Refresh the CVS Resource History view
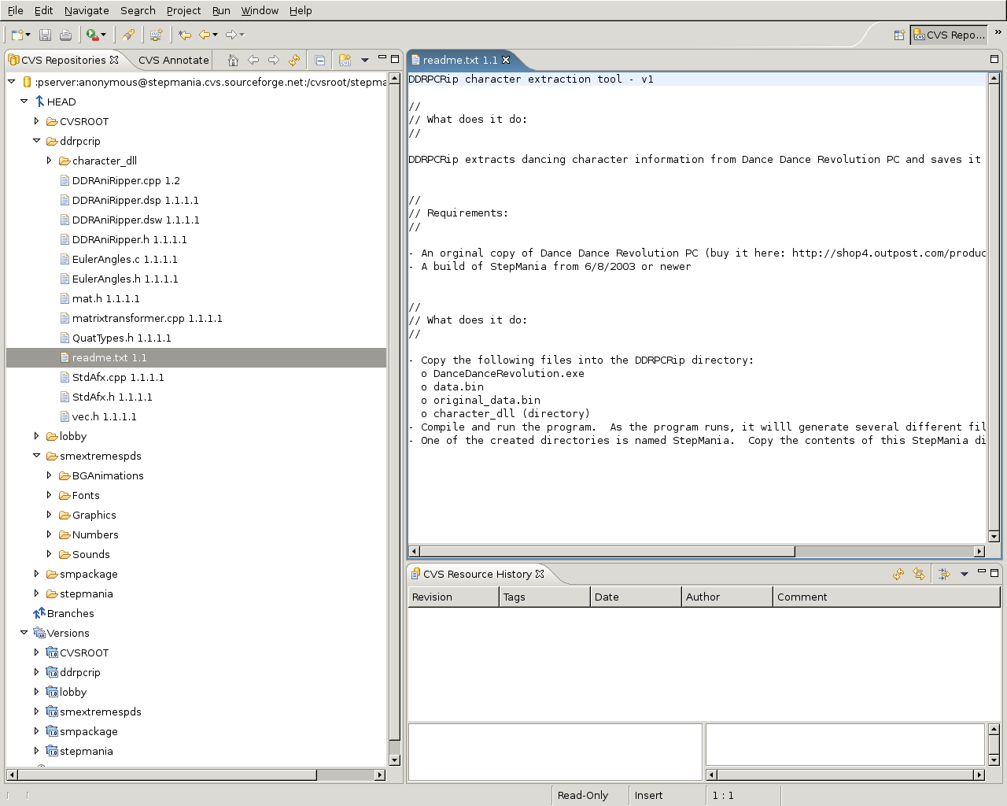 (x=898, y=574)
